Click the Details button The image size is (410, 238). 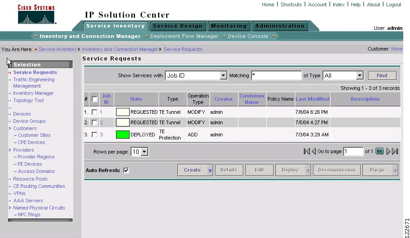click(229, 170)
